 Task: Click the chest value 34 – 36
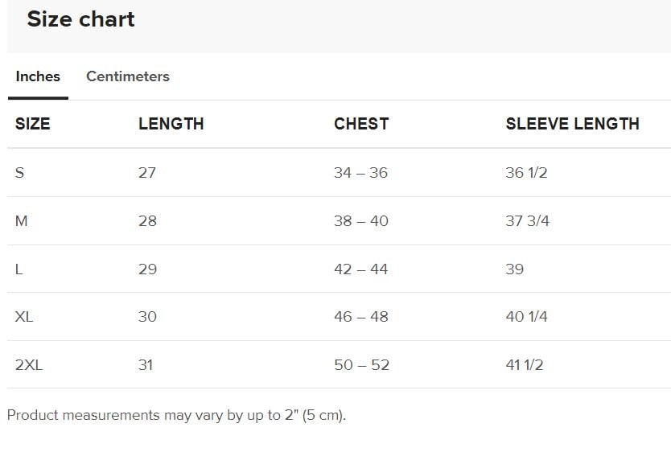point(360,173)
